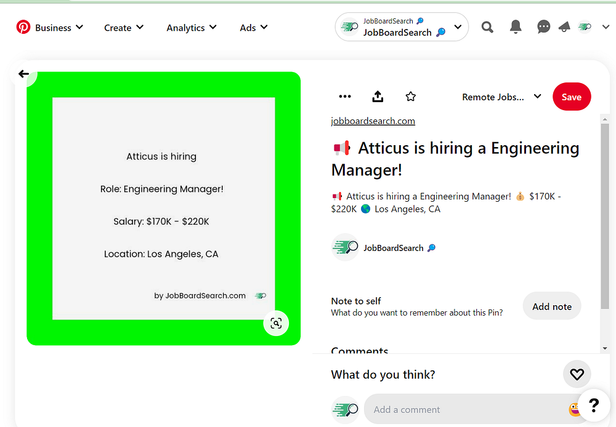Click the pin details scrollbar
The width and height of the screenshot is (616, 427).
point(605,216)
